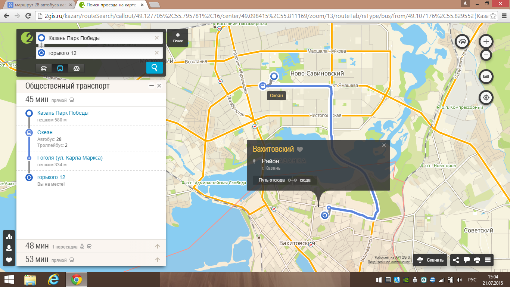Go back in browser
The width and height of the screenshot is (510, 287).
point(6,16)
